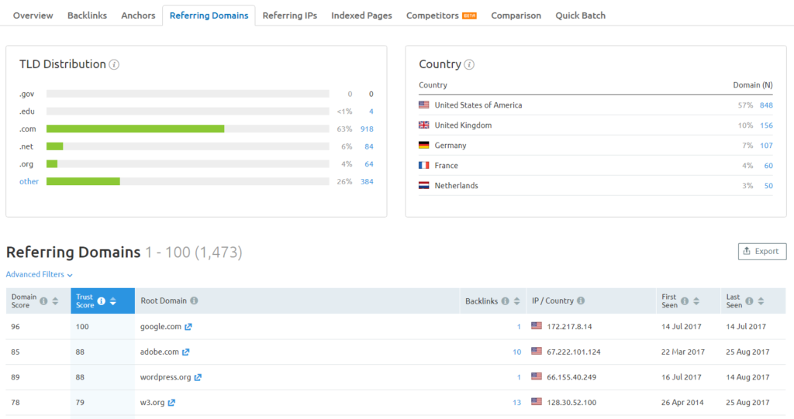Click IP address 67.222.101.124
This screenshot has width=794, height=419.
[573, 352]
